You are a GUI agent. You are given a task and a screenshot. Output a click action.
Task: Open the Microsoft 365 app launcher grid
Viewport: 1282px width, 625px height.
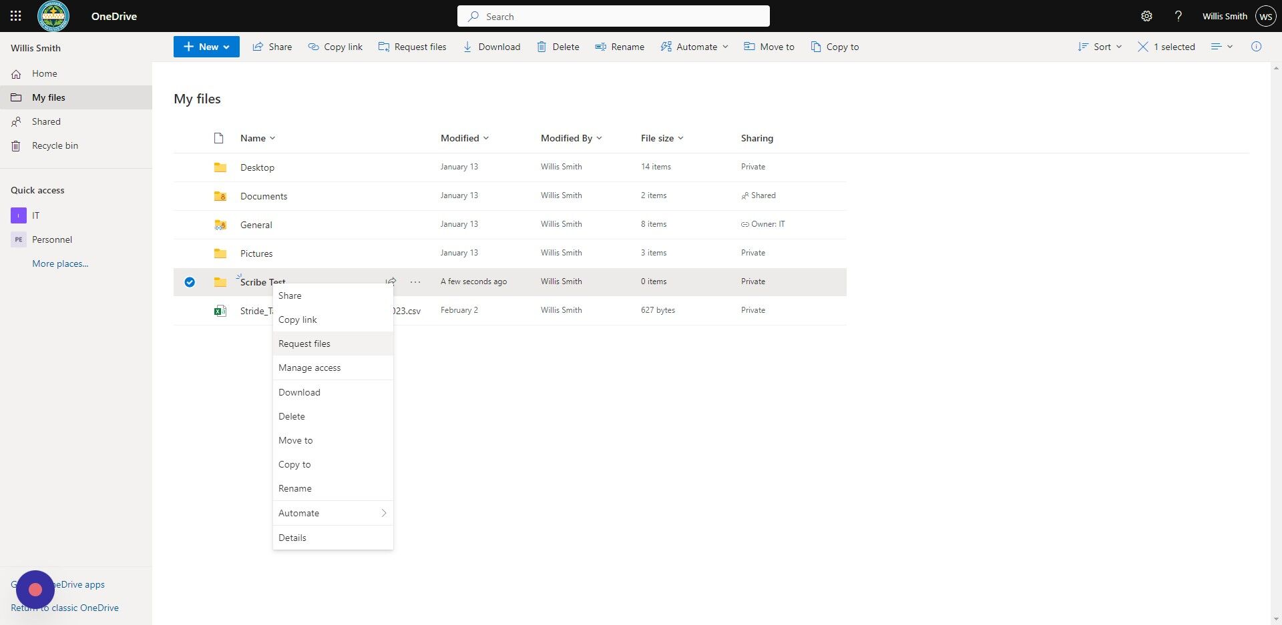pyautogui.click(x=16, y=15)
